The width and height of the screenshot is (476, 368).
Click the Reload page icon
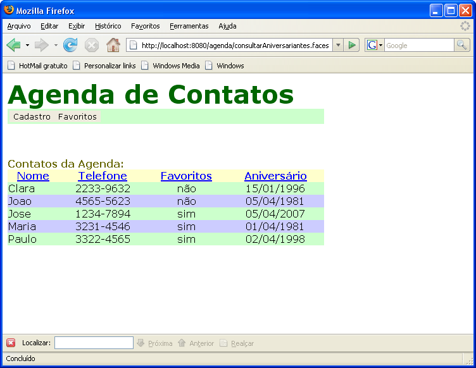(70, 45)
